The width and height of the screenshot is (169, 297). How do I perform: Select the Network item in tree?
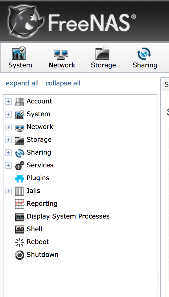(40, 127)
